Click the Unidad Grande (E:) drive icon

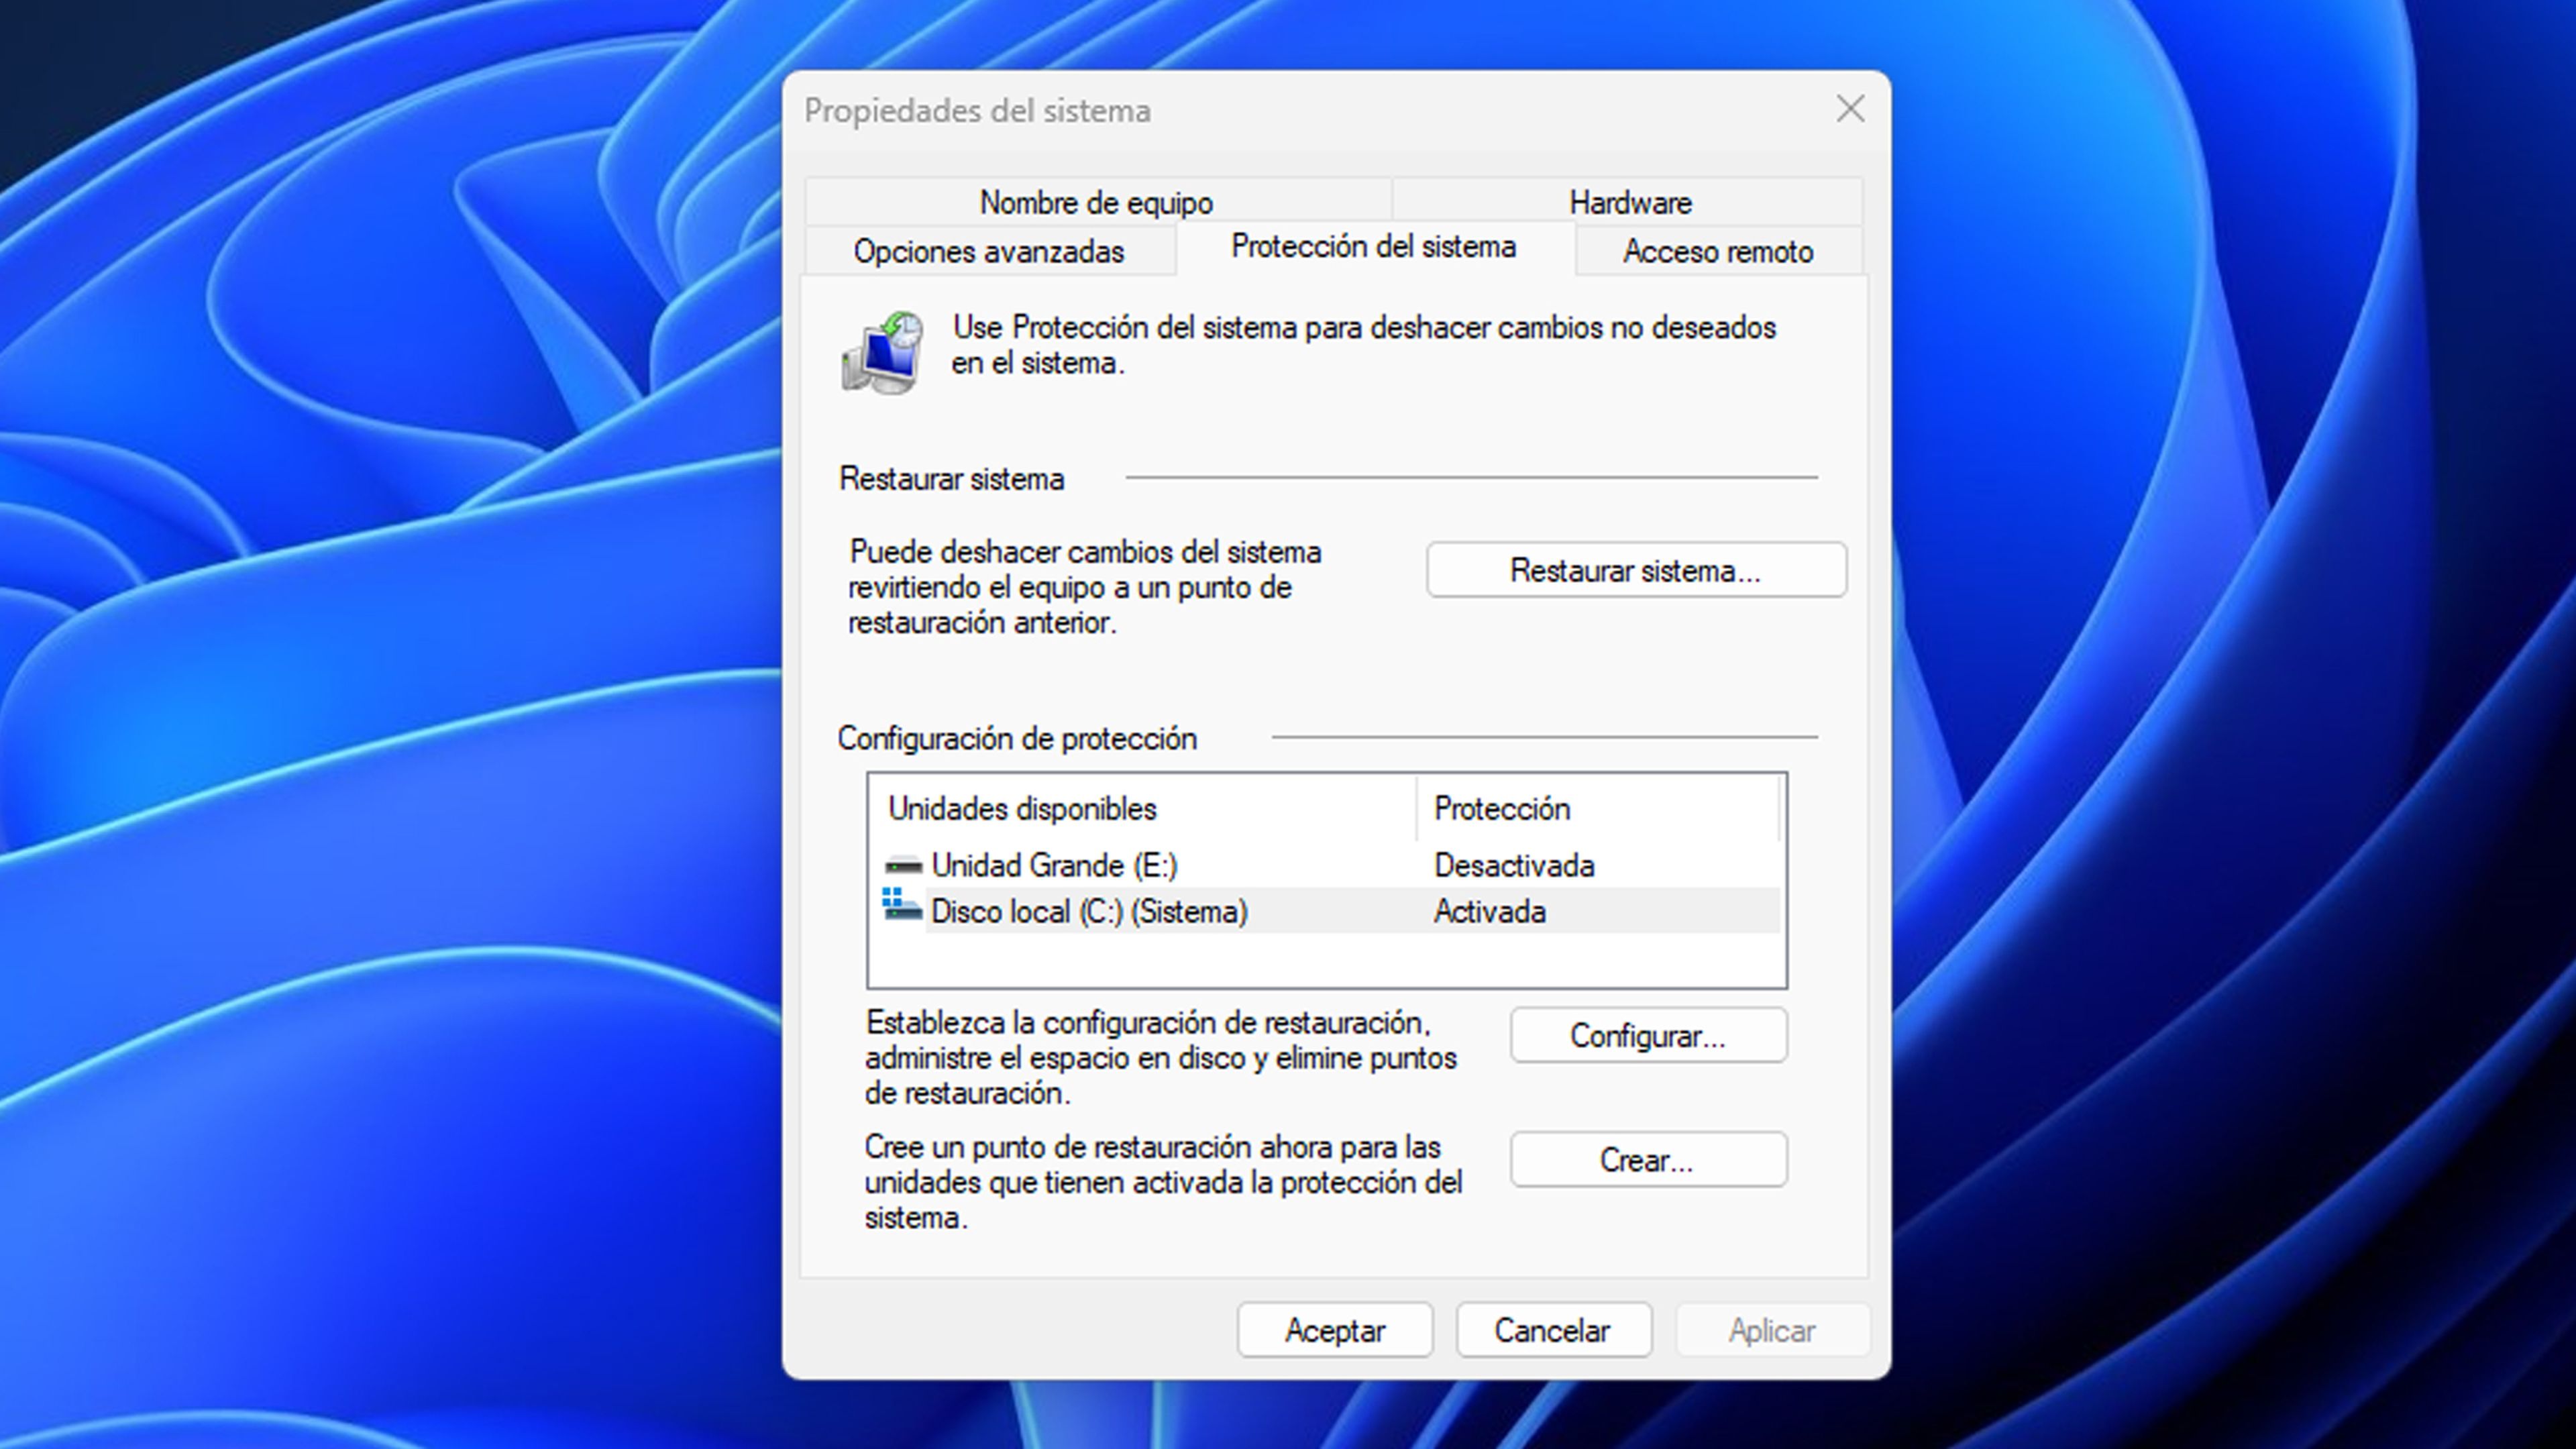click(x=903, y=865)
